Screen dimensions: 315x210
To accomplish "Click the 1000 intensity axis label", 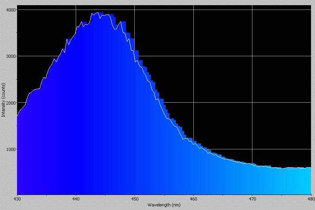I will 11,149.
